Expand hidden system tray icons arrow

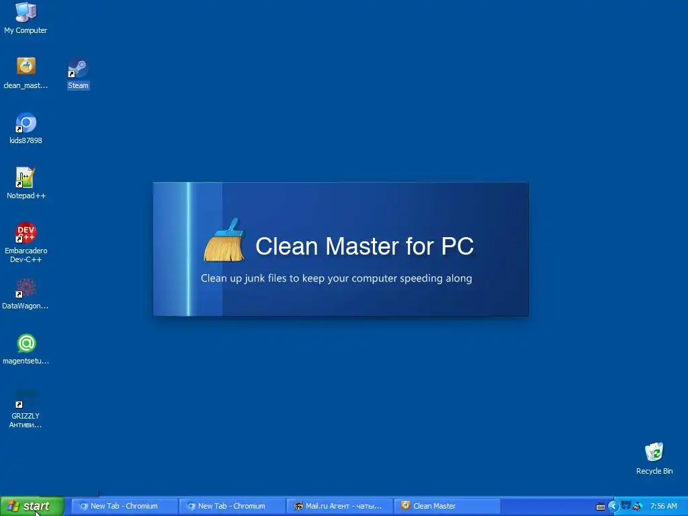point(613,507)
